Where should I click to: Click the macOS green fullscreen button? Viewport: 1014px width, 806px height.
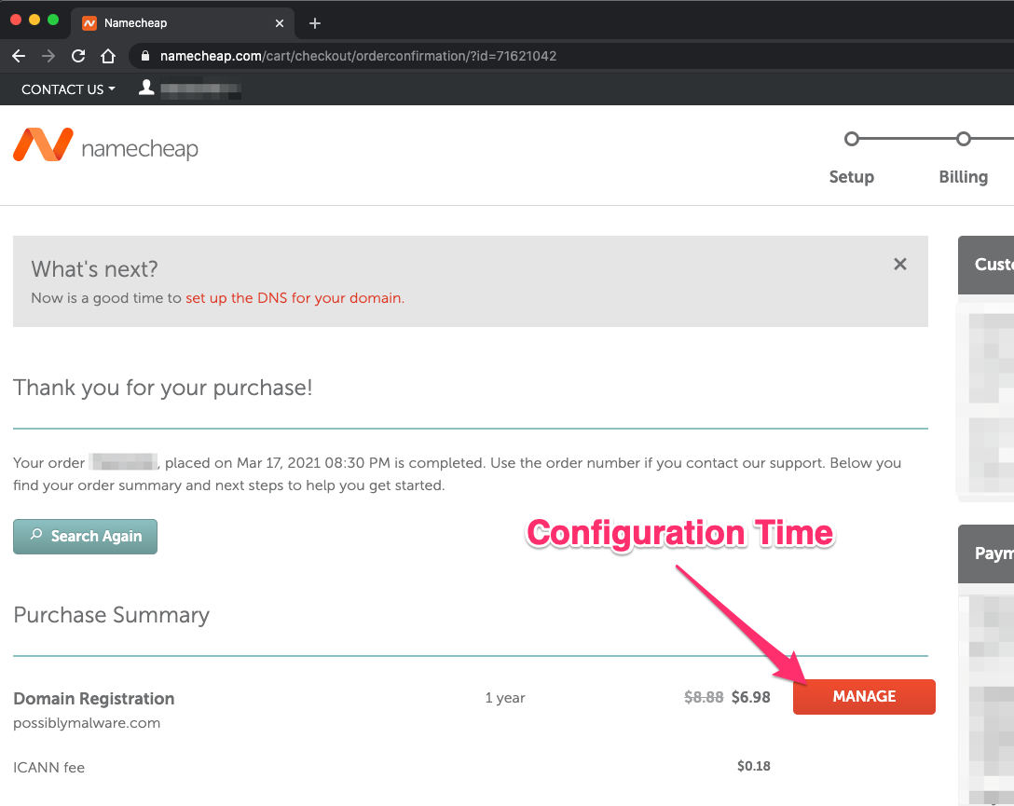click(54, 20)
